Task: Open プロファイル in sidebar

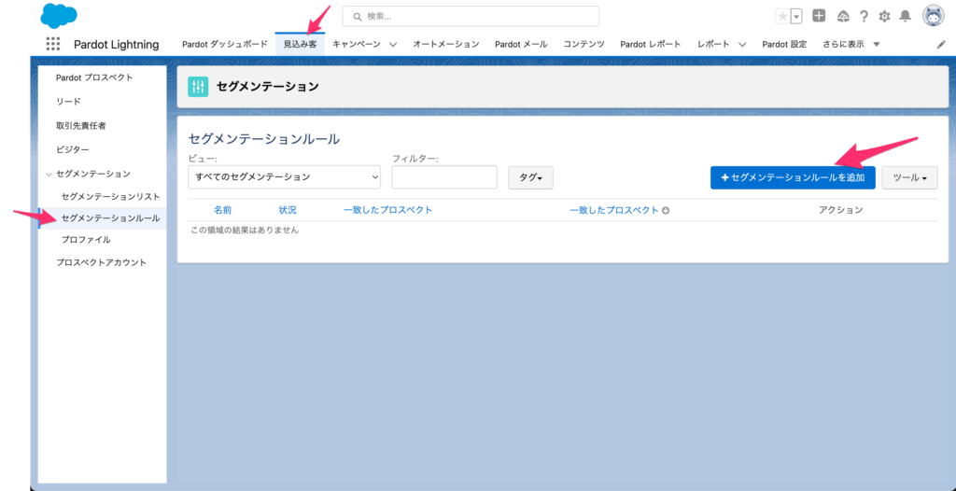Action: (x=86, y=240)
